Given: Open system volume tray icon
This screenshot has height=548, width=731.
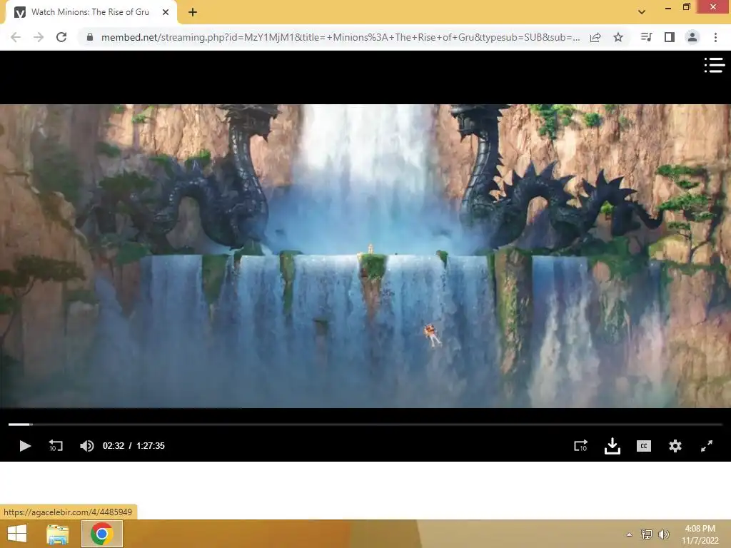Looking at the screenshot, I should click(664, 534).
